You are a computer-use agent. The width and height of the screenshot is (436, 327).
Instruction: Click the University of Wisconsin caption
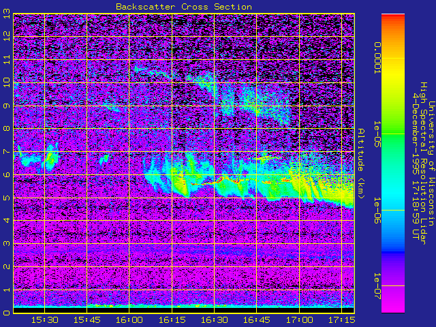click(x=431, y=163)
